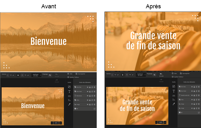This screenshot has width=201, height=128.
Task: Toggle visibility of the Grande vente layer
Action: click(192, 95)
